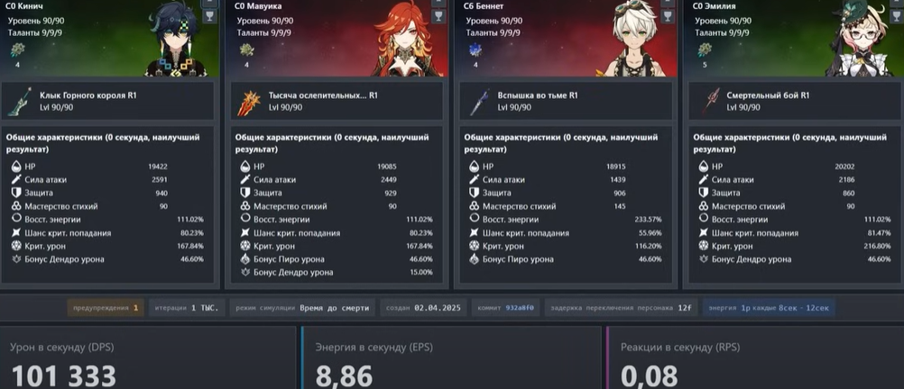Click the goblet icon on Мавуика's card
904x389 pixels.
coord(438,15)
